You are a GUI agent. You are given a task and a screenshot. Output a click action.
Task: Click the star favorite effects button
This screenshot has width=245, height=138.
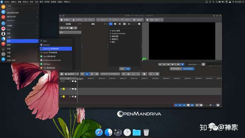144,74
